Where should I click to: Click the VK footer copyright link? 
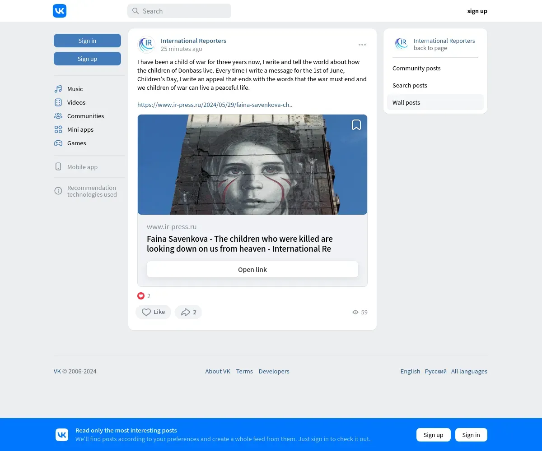tap(57, 371)
